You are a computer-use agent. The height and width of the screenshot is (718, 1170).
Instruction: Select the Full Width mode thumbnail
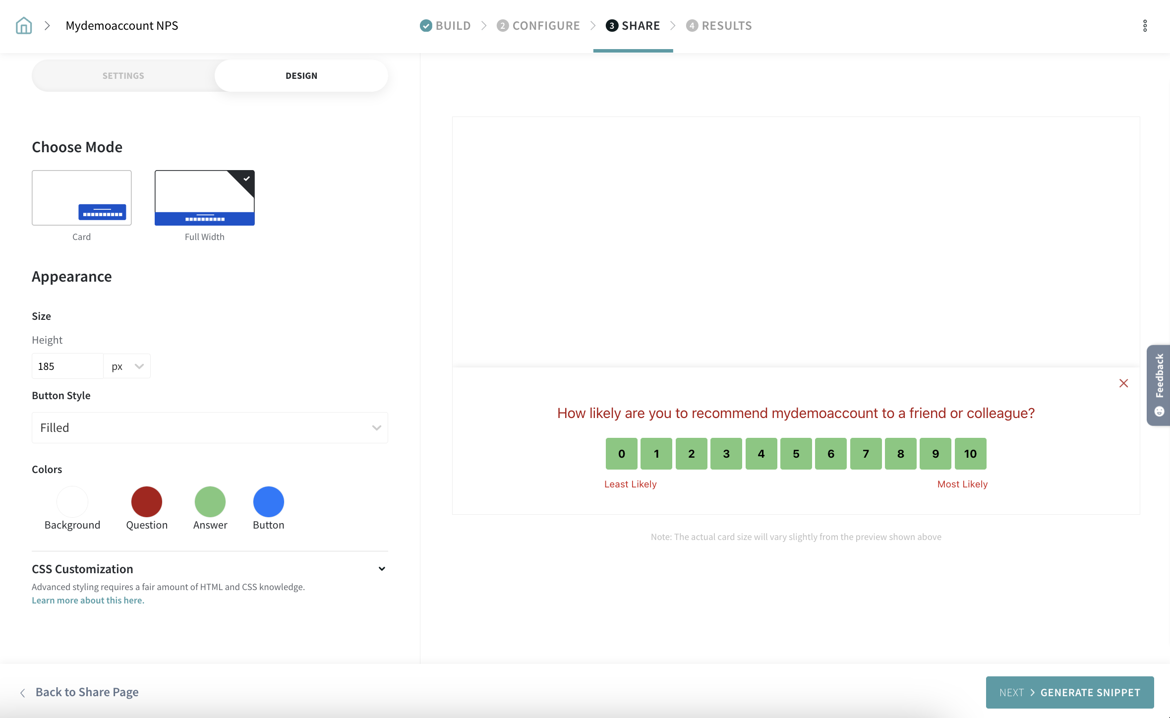(x=204, y=198)
